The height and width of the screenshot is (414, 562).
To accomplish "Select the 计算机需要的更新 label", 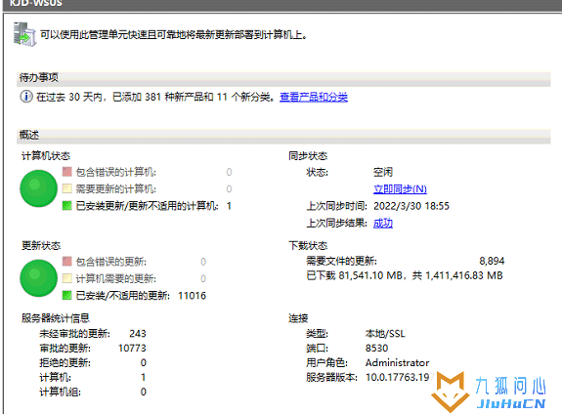I will point(116,278).
